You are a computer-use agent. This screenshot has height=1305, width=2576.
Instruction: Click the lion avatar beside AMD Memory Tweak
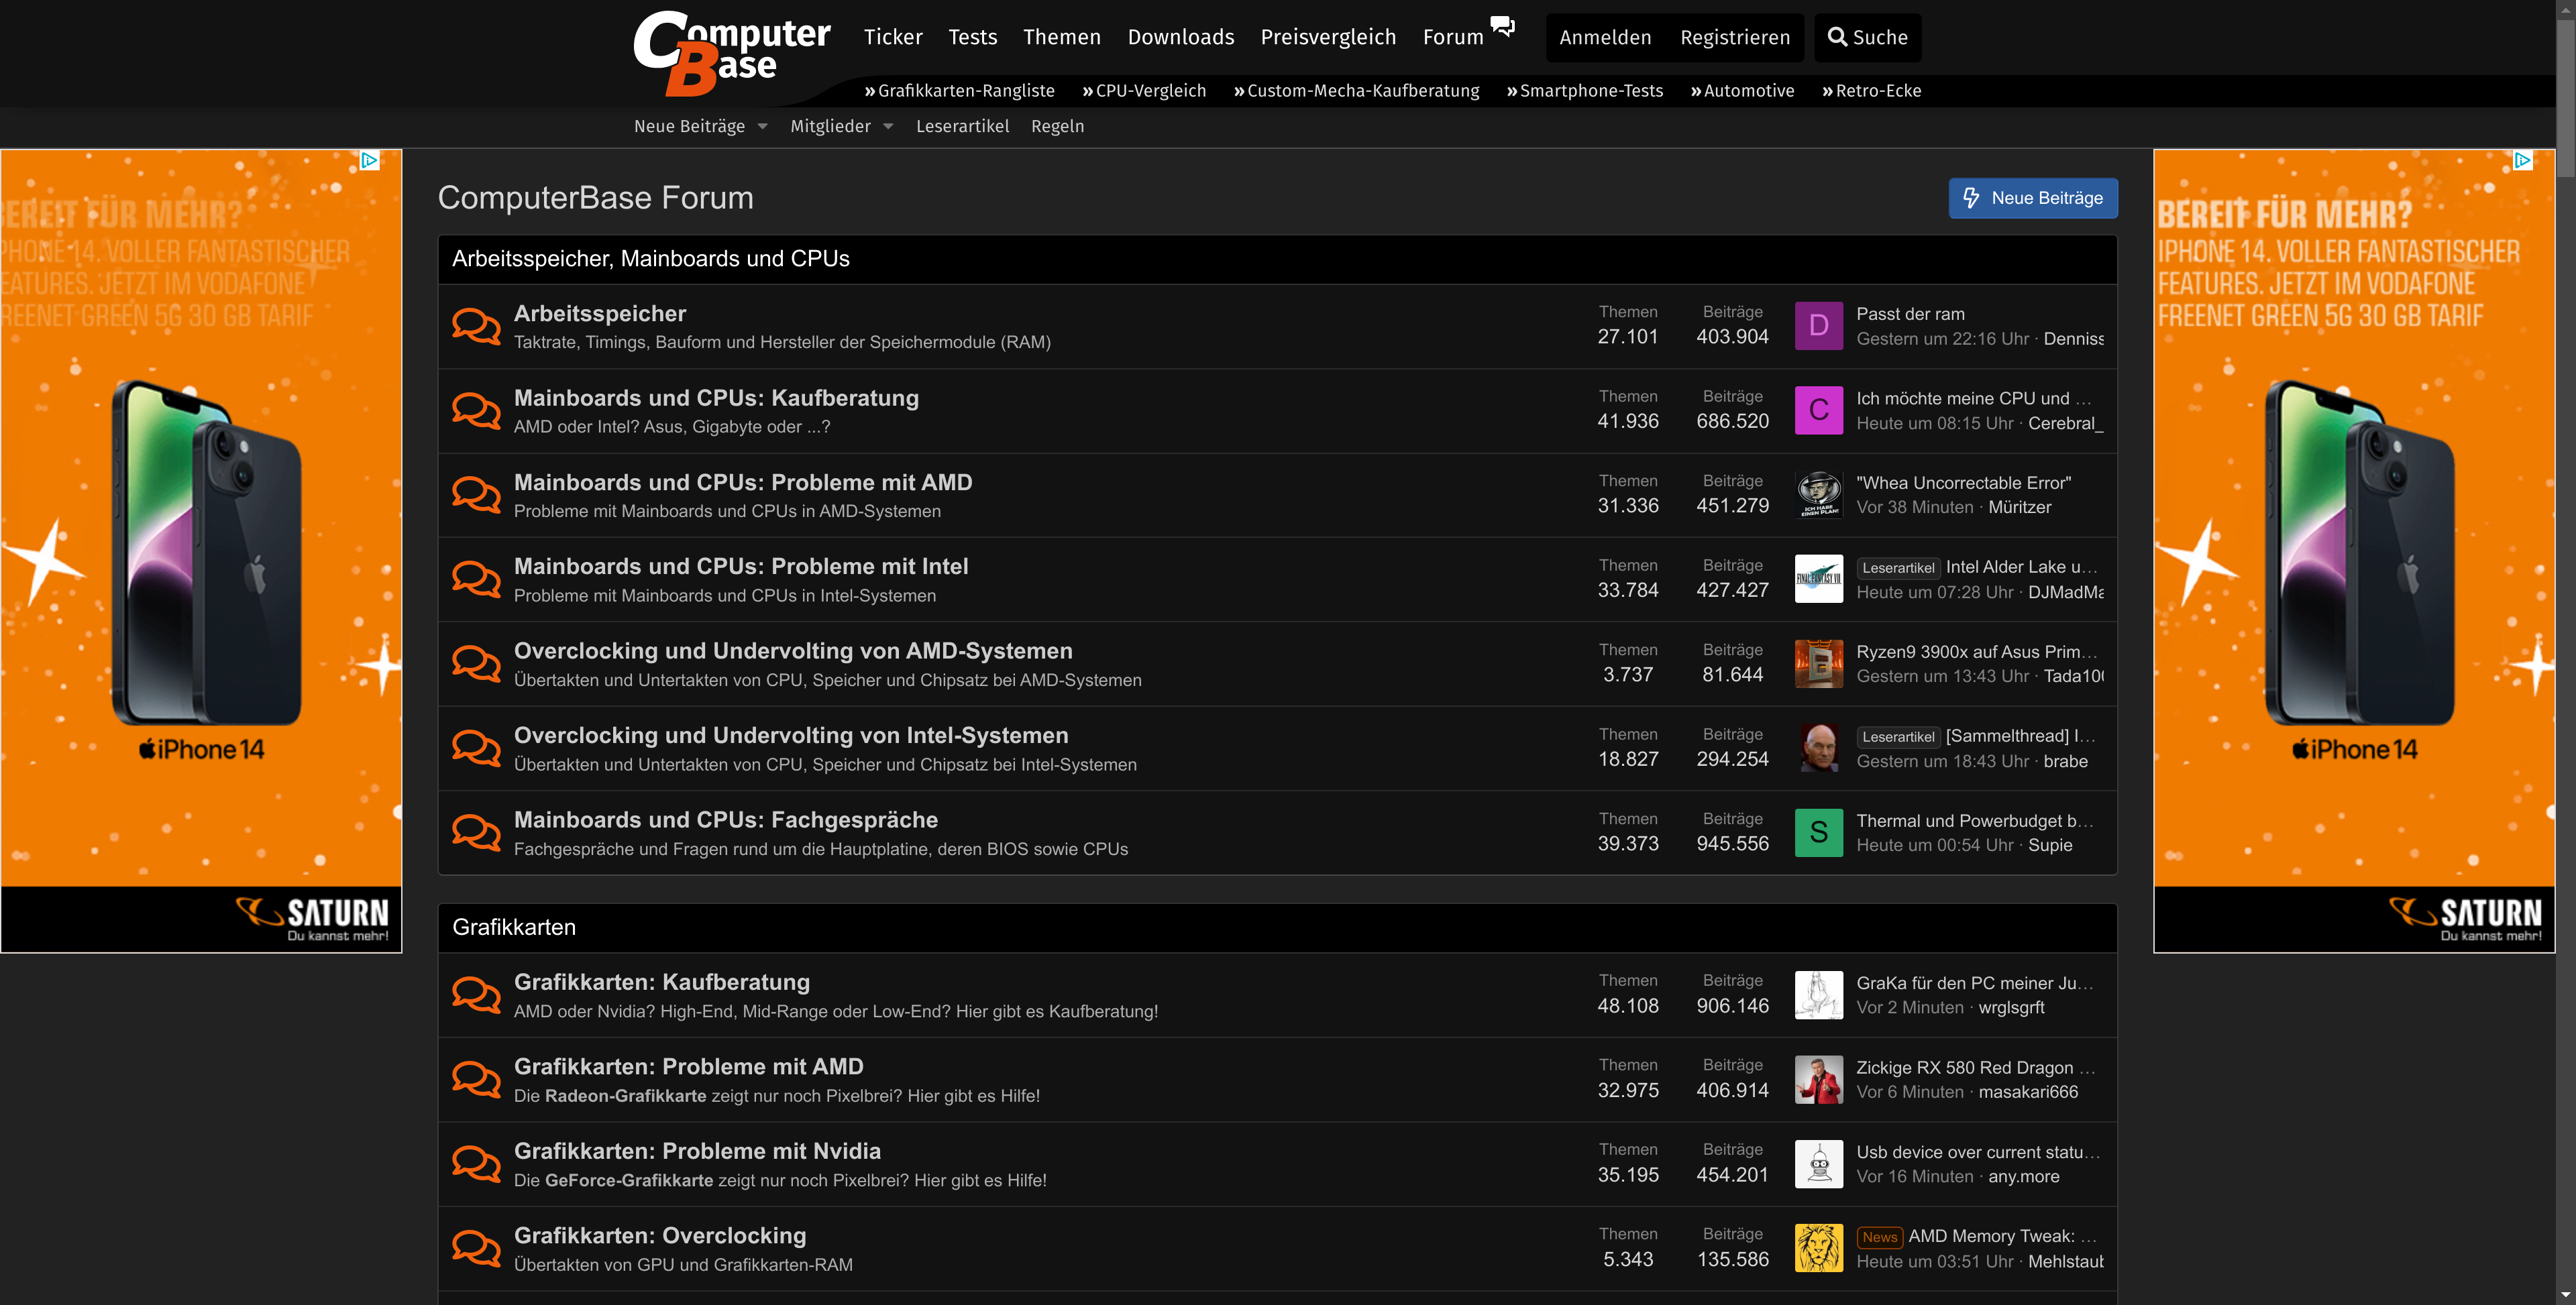1818,1248
